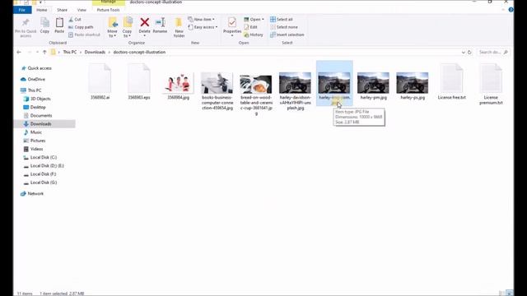The height and width of the screenshot is (296, 527).
Task: Open the Open dropdown in ribbon
Action: 254,20
